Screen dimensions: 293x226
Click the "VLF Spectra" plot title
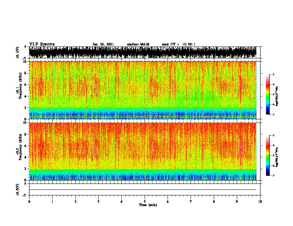42,44
